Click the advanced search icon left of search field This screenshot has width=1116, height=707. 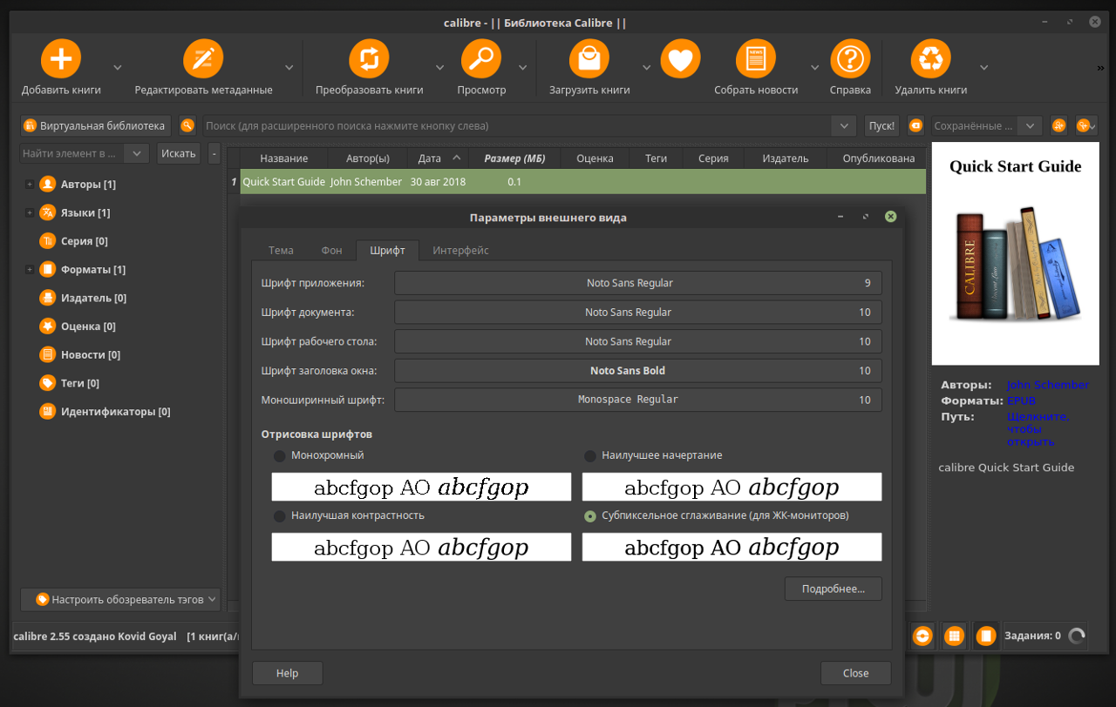187,125
